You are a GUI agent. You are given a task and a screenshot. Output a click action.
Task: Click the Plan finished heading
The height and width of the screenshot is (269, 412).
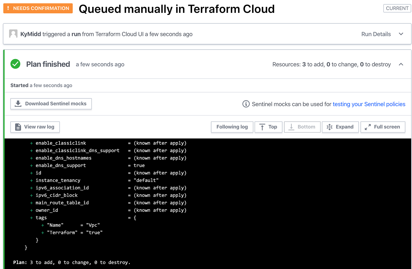[x=48, y=64]
